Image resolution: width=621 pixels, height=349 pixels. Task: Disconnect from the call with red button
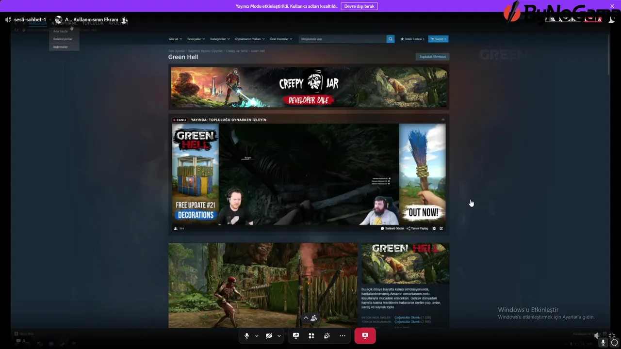[365, 335]
